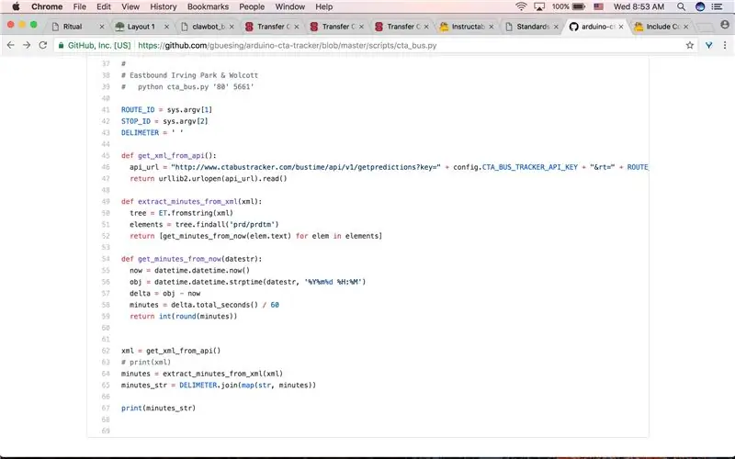Click the US flag input source icon
This screenshot has width=735, height=459.
tap(599, 6)
